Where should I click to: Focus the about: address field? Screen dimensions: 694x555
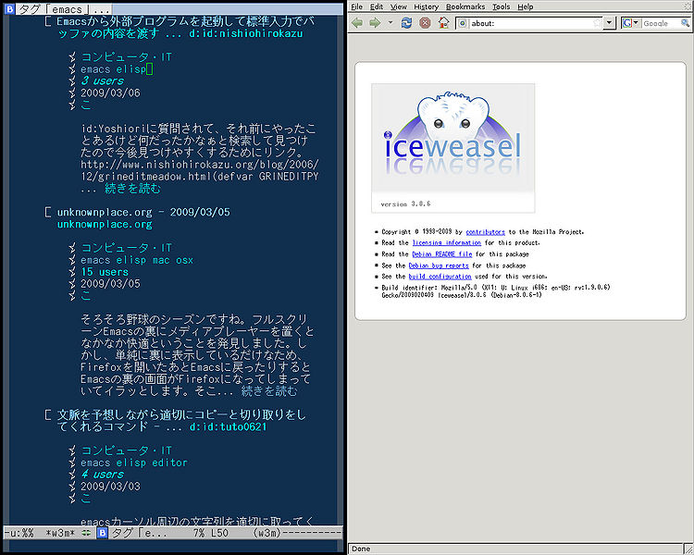click(531, 23)
